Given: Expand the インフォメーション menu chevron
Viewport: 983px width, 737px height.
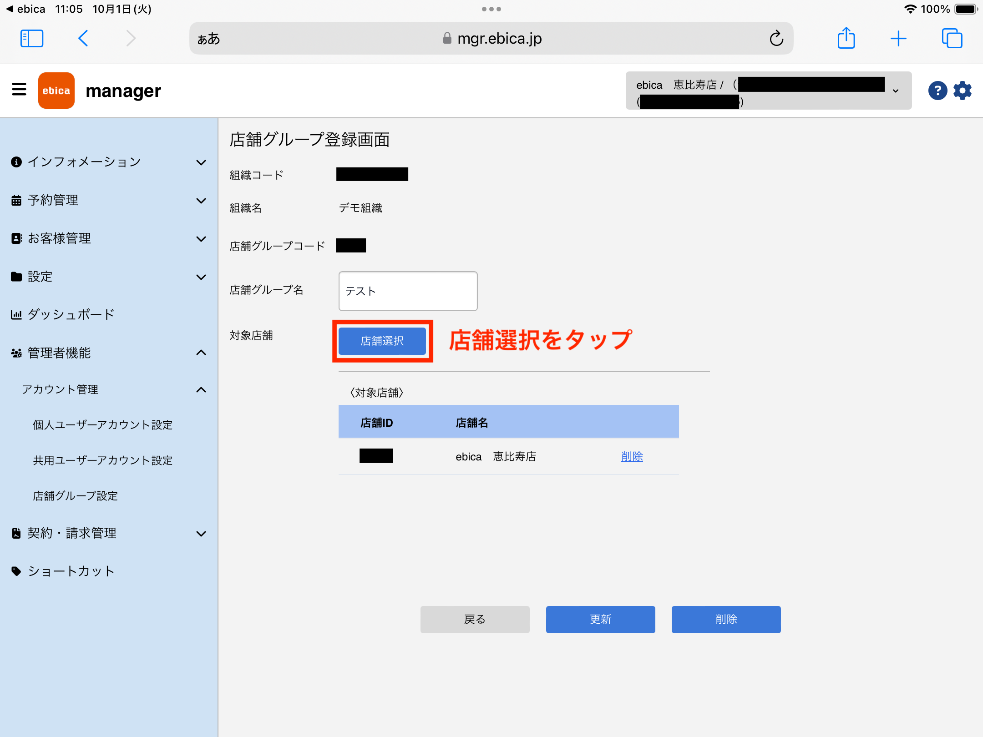Looking at the screenshot, I should (x=201, y=162).
